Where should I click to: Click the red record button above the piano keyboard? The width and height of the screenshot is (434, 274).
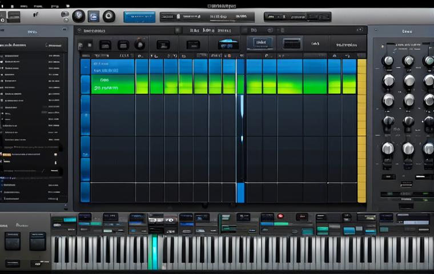[280, 216]
